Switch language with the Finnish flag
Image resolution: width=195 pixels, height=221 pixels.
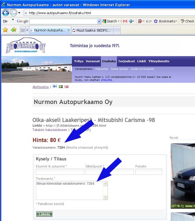click(55, 86)
